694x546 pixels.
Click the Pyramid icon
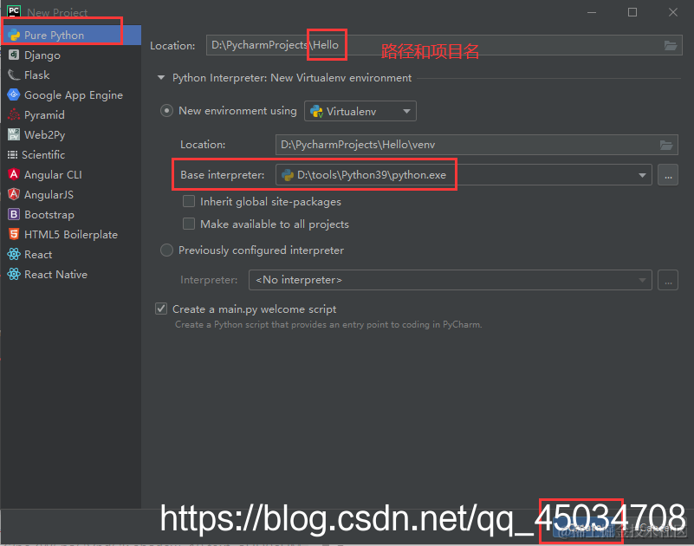tap(14, 114)
